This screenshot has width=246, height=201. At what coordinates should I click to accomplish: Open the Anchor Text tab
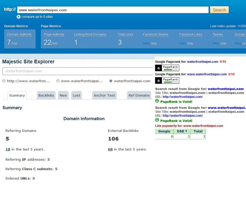[104, 95]
